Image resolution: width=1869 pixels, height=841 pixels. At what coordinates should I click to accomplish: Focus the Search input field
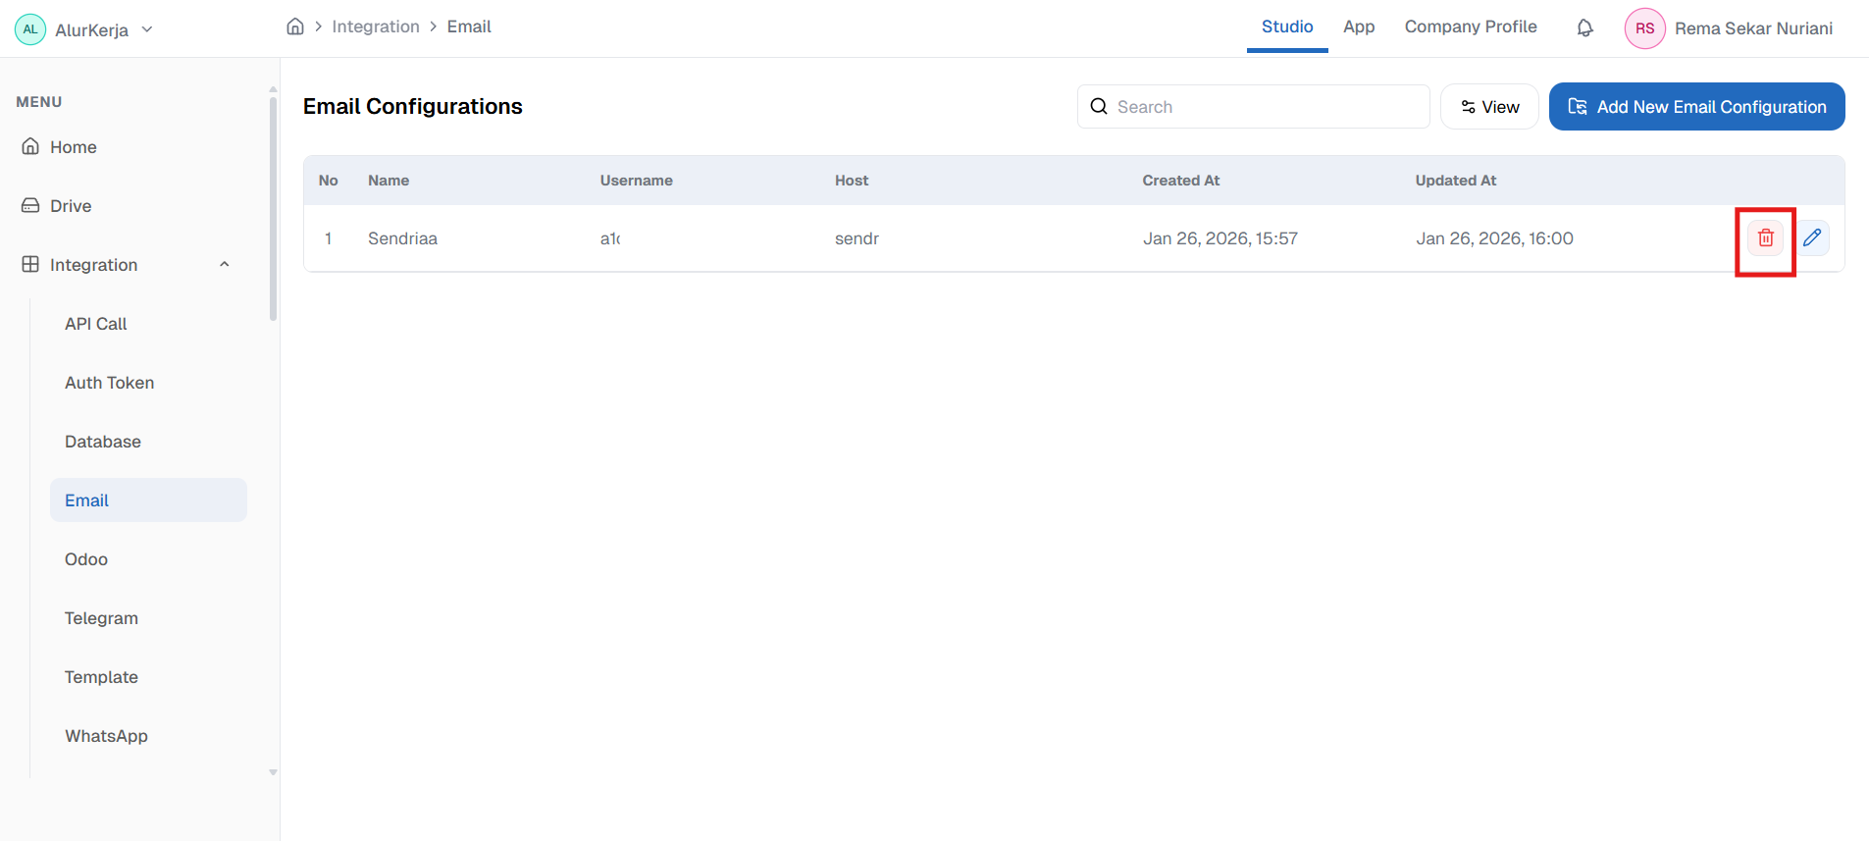tap(1253, 106)
